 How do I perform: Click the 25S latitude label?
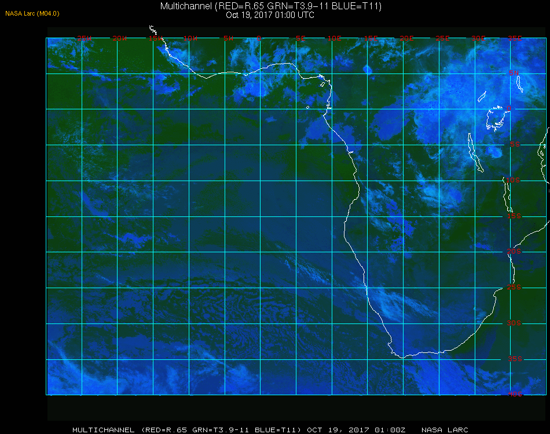coord(514,287)
